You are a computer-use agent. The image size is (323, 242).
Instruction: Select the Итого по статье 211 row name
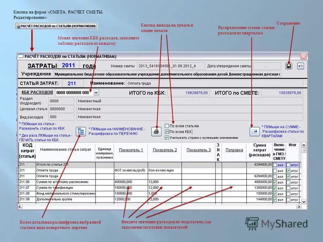pyautogui.click(x=65, y=165)
